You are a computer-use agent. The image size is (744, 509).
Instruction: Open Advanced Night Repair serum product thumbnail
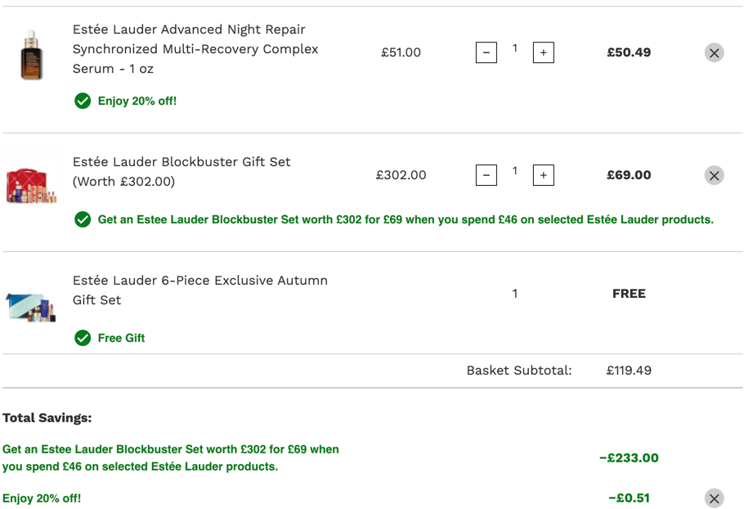click(x=31, y=54)
